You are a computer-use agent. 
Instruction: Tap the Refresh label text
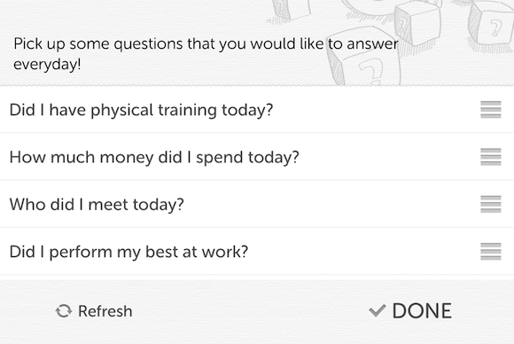[105, 311]
